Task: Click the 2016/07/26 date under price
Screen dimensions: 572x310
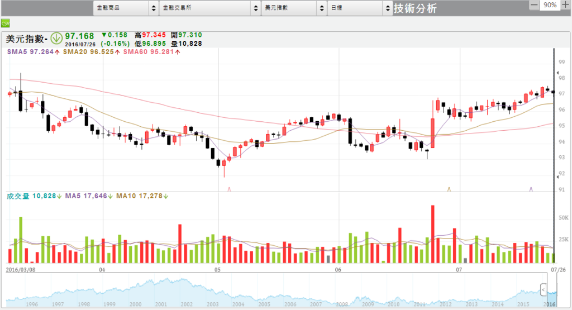Action: point(80,45)
